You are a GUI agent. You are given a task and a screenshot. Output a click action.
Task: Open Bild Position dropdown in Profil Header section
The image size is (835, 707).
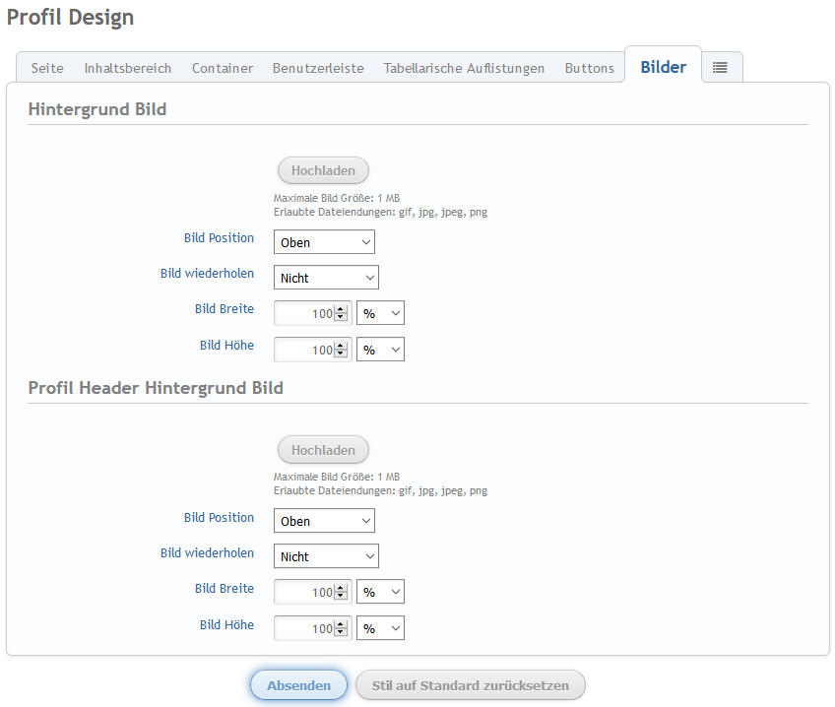[x=324, y=521]
